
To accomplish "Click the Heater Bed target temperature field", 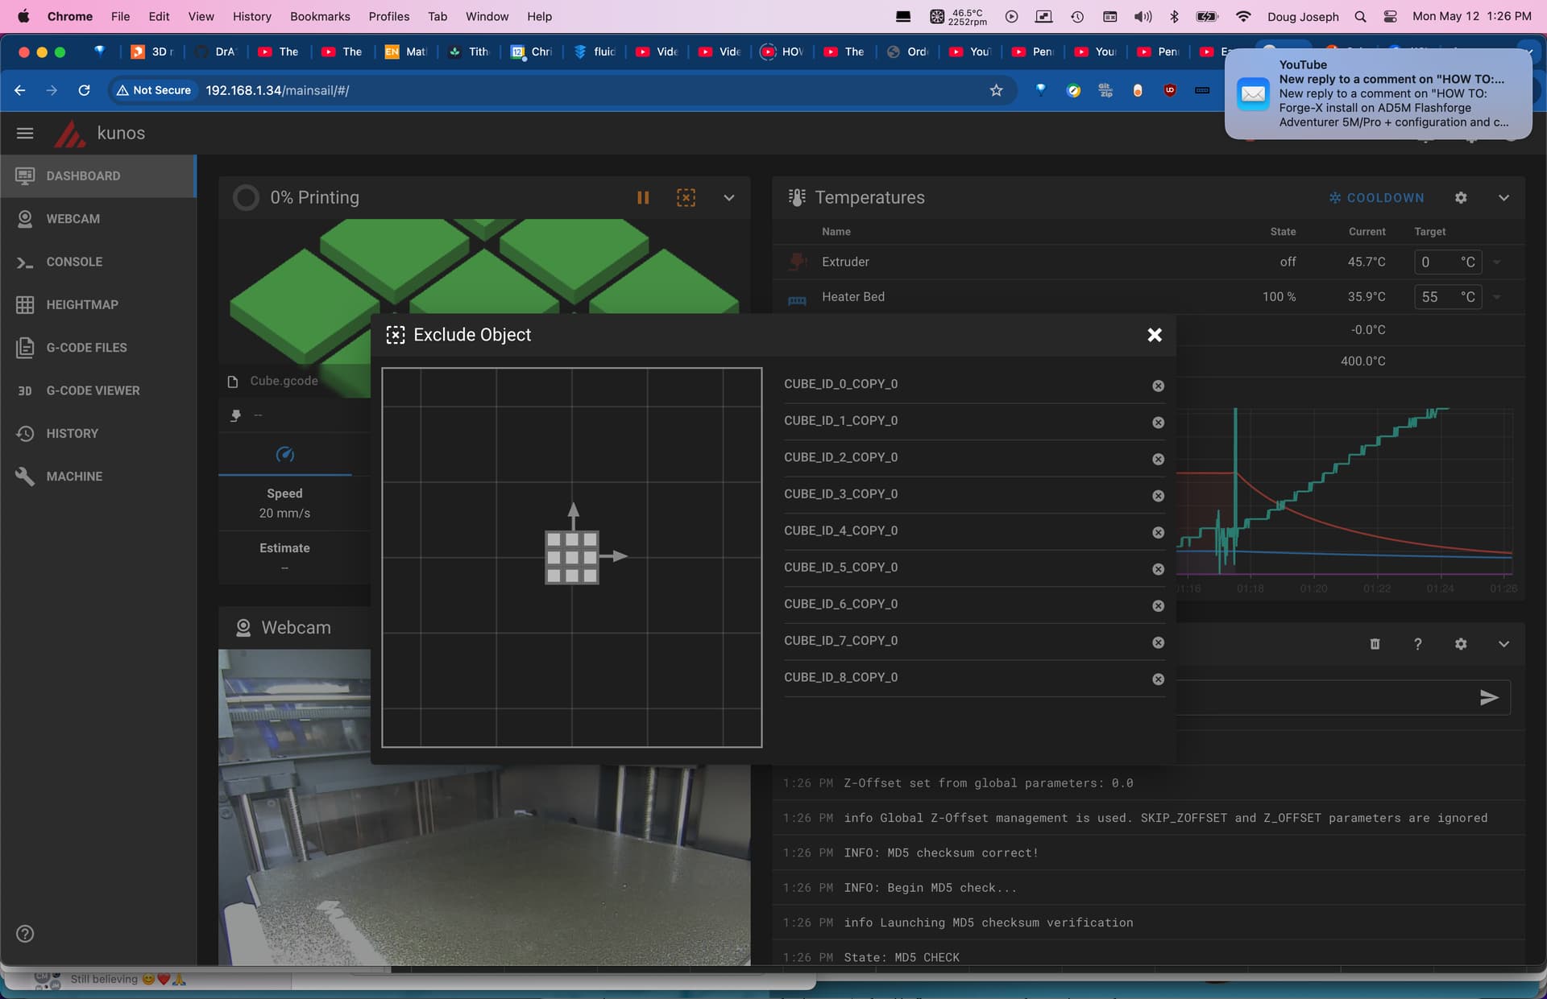I will tap(1437, 297).
